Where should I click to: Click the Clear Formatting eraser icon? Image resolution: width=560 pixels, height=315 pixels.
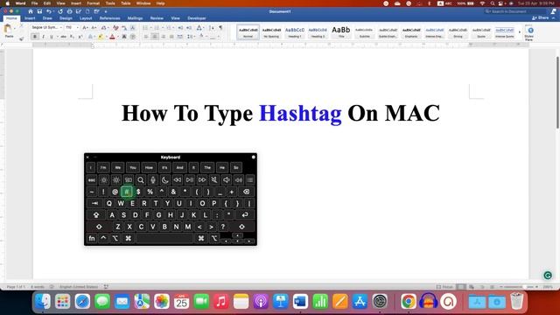(115, 27)
